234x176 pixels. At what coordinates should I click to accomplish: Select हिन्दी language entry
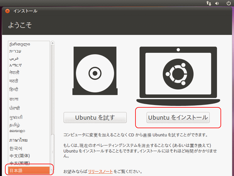(29, 89)
